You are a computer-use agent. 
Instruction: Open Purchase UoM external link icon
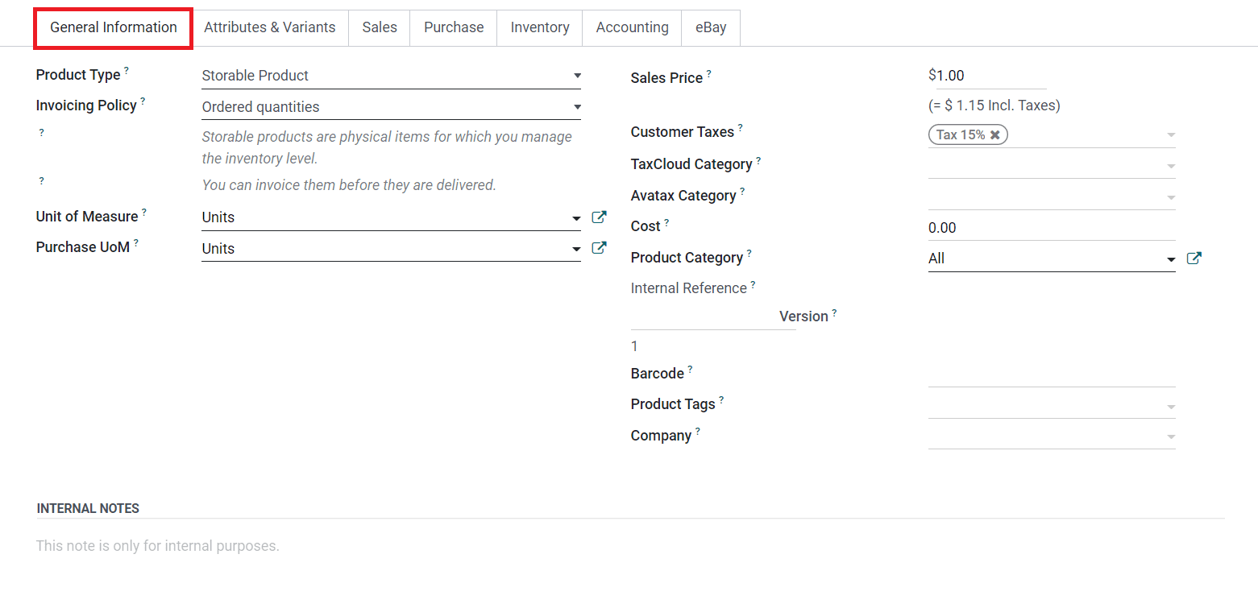click(599, 248)
